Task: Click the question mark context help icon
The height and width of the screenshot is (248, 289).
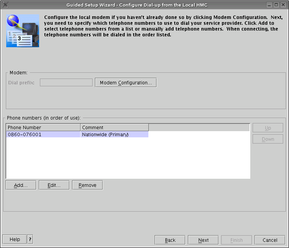Action: (30, 239)
